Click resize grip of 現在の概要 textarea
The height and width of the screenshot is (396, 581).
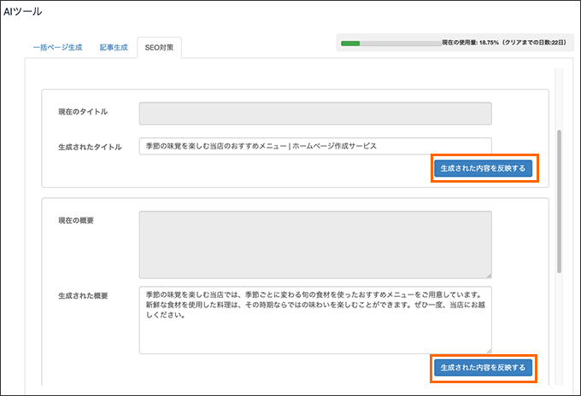pyautogui.click(x=489, y=276)
